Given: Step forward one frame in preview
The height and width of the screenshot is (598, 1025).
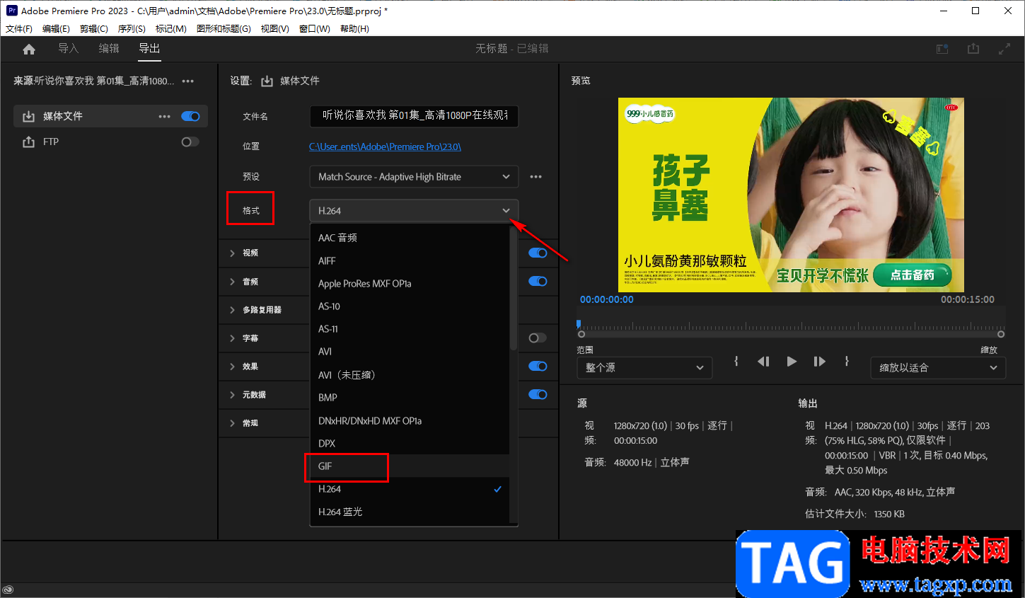Looking at the screenshot, I should (819, 361).
